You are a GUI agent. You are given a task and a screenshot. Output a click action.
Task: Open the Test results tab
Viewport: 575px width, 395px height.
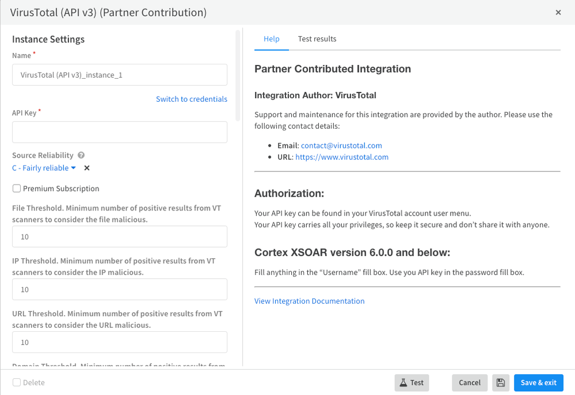[317, 39]
